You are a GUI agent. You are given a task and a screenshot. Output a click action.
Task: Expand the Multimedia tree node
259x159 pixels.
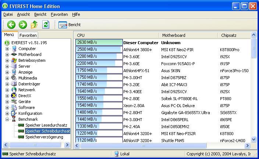click(7, 78)
